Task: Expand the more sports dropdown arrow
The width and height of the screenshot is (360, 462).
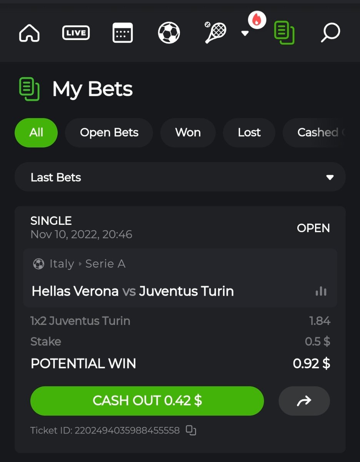Action: 245,33
